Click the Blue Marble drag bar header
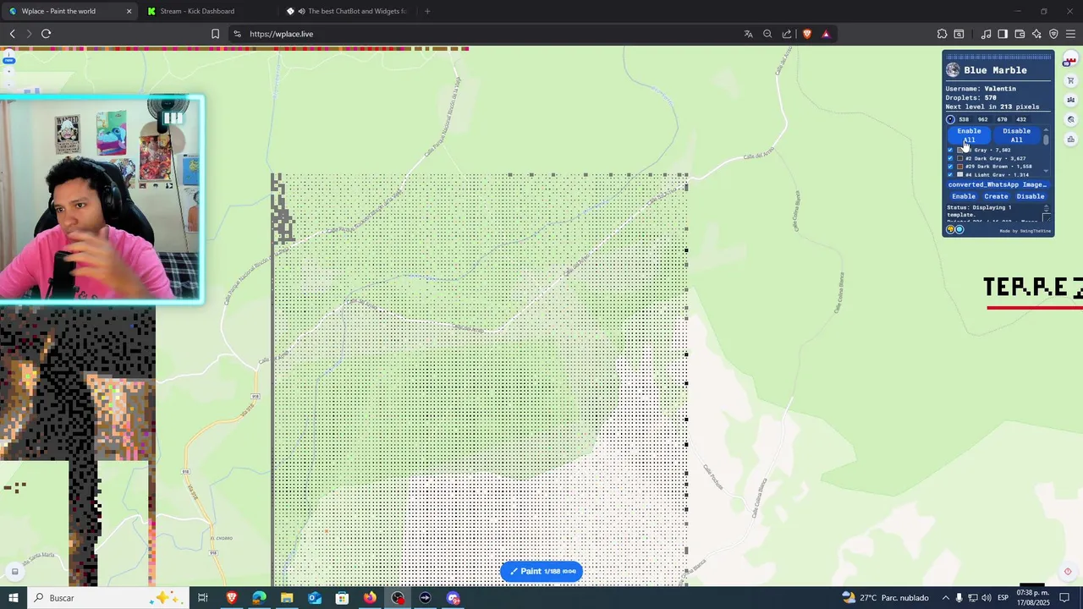This screenshot has height=609, width=1083. coord(998,58)
